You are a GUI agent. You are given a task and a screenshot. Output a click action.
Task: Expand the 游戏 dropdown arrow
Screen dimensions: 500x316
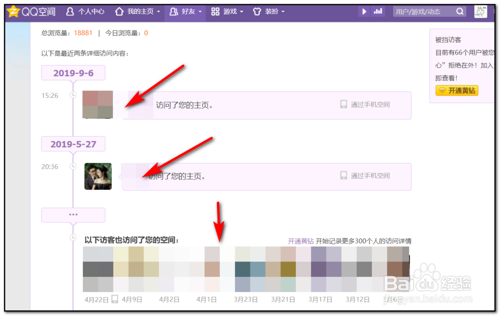[241, 12]
